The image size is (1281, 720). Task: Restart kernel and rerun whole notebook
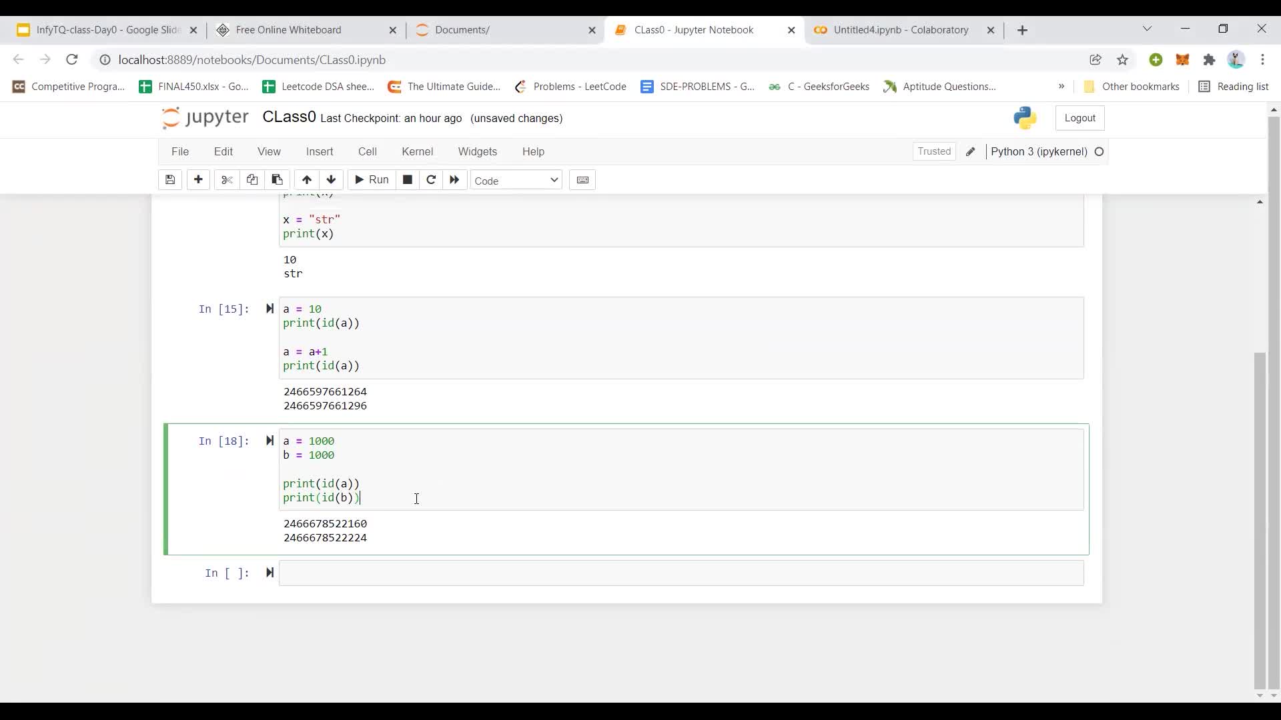[x=454, y=180]
